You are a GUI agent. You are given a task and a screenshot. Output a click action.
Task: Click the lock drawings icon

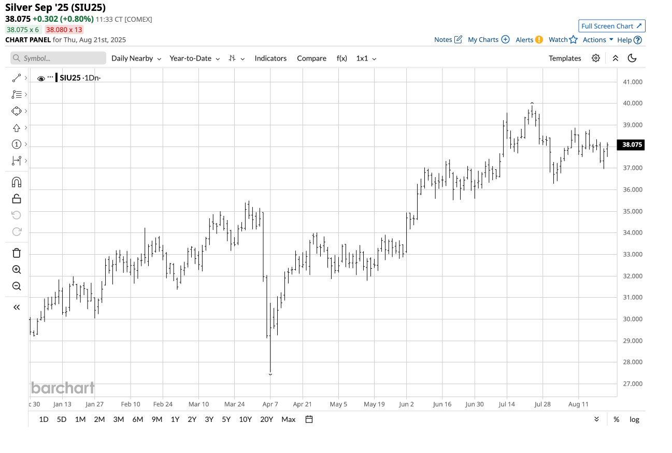(x=16, y=198)
